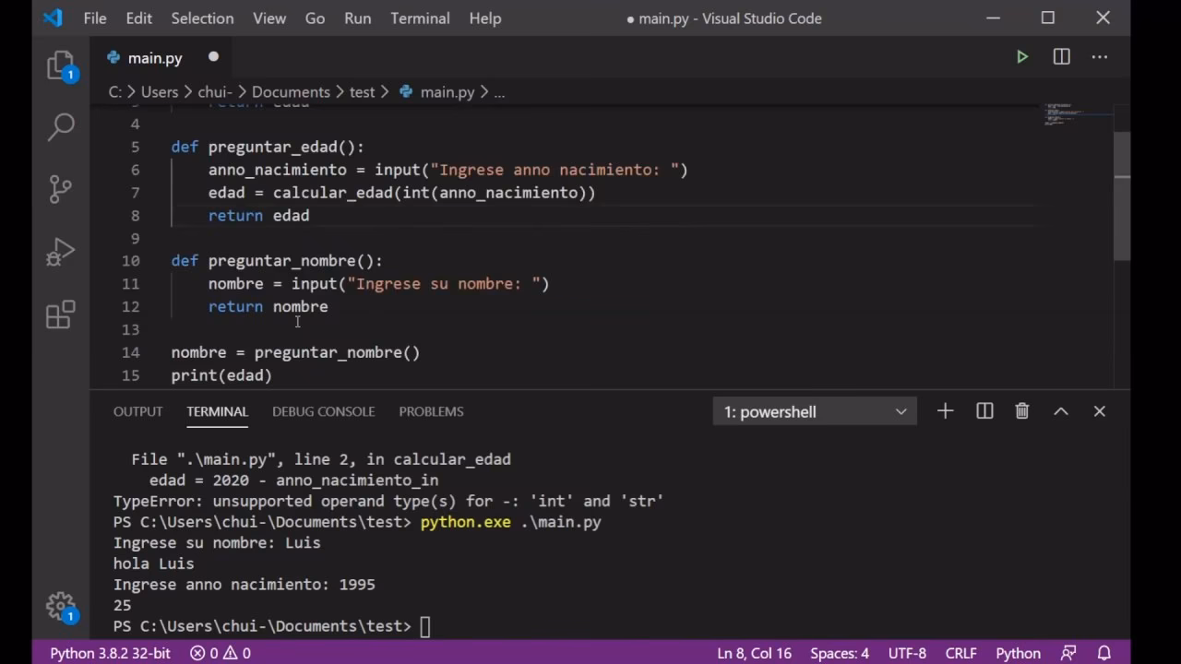
Task: Click 'print(edad)' on line 15
Action: coord(221,375)
